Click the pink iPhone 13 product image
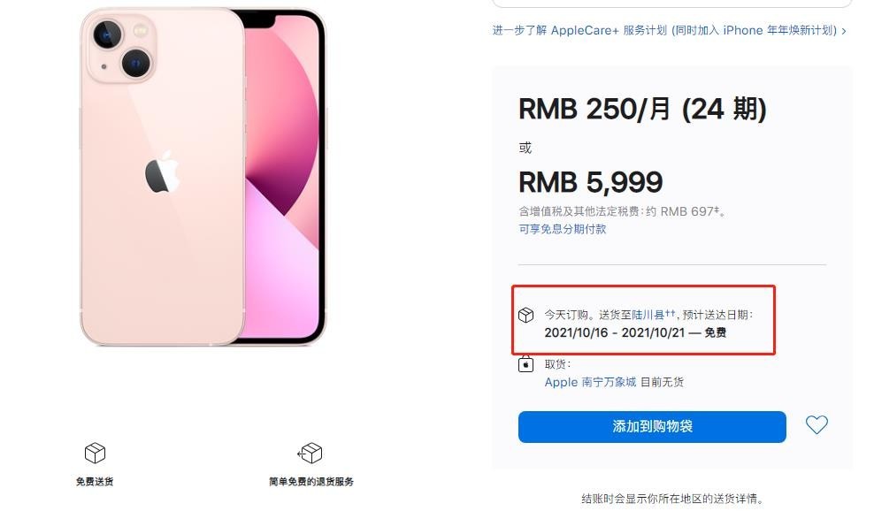874x511 pixels. click(x=203, y=177)
